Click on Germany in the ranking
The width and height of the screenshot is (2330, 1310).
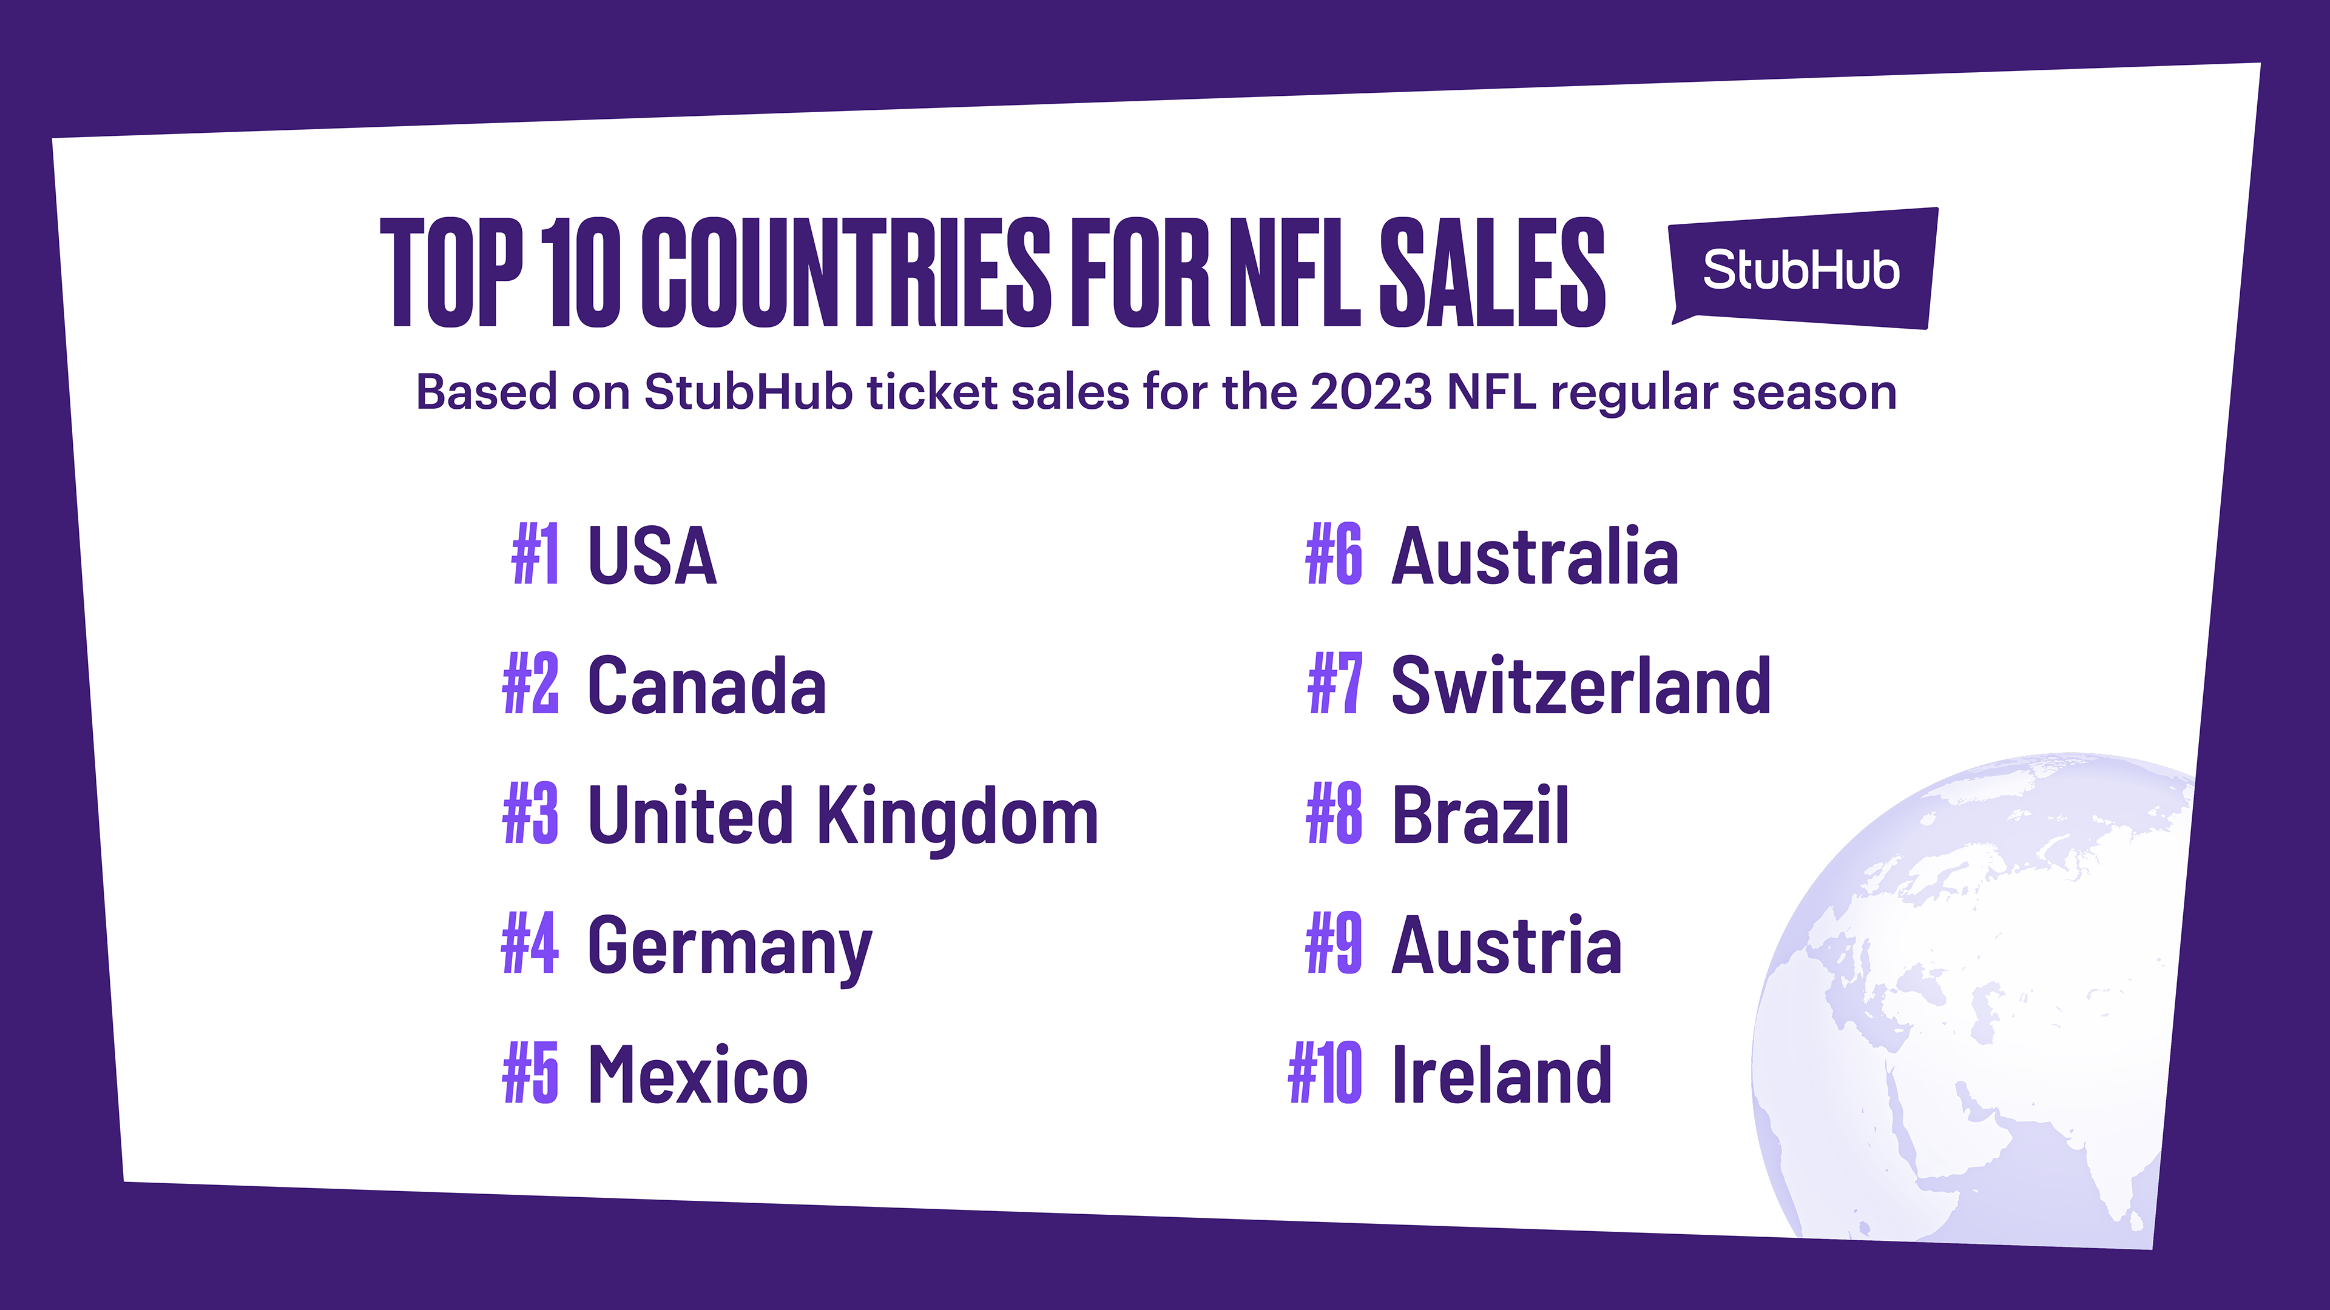729,947
